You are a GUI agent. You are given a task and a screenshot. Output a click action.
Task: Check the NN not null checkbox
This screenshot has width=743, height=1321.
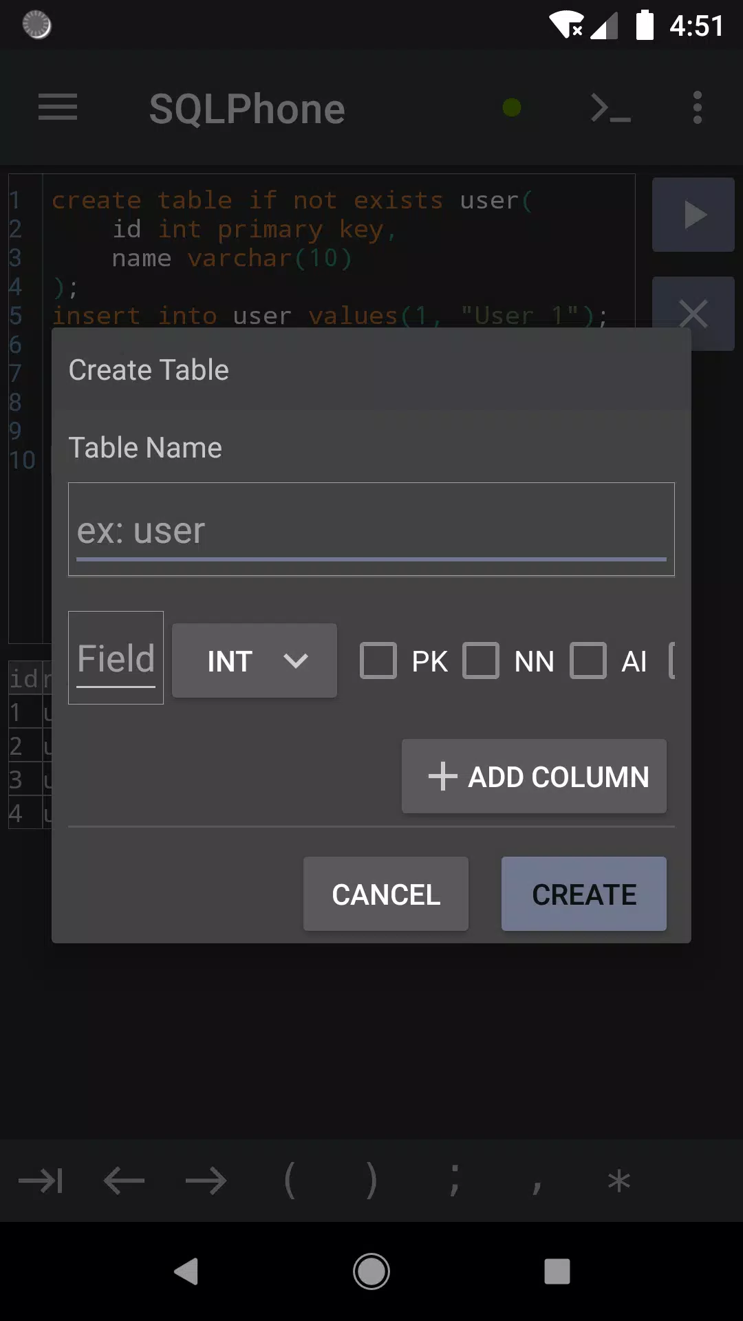tap(481, 660)
